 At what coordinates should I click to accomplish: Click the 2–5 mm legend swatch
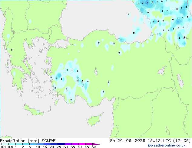pos(26,144)
